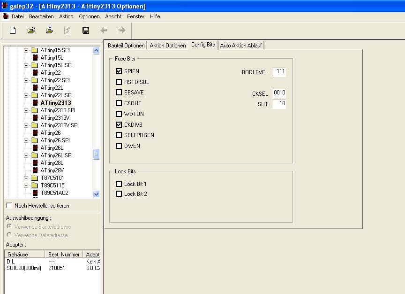Select the SOIC20(300mil) adapter row

52,268
